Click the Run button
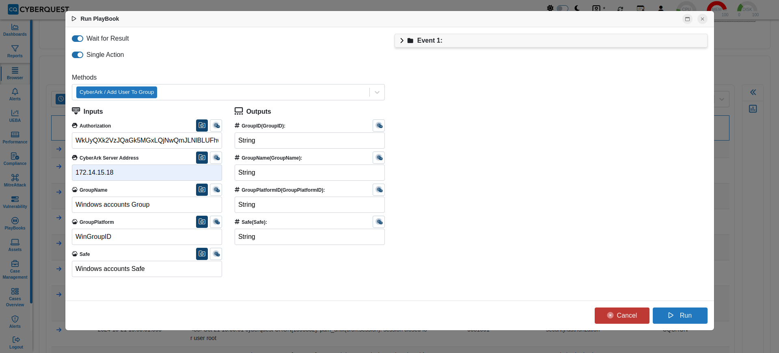Screen dimensions: 779x353 coord(680,316)
